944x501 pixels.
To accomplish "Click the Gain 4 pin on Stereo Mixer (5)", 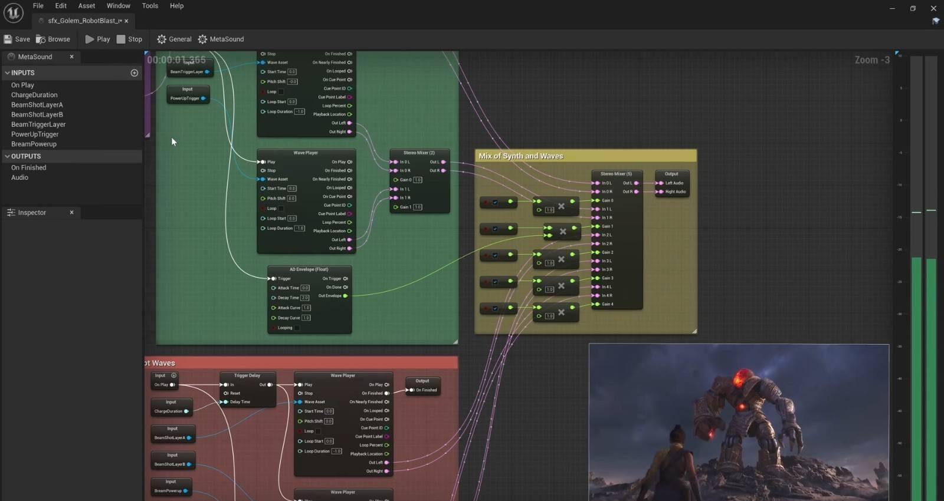I will pyautogui.click(x=597, y=305).
